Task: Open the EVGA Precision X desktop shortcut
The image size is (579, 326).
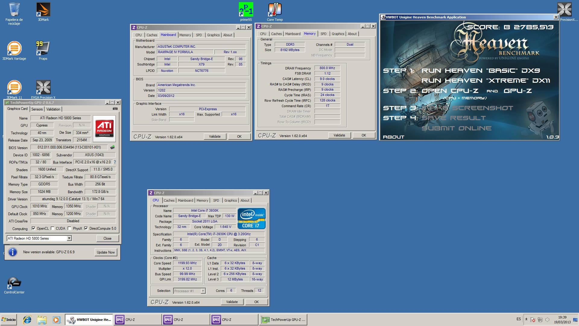Action: click(x=43, y=90)
